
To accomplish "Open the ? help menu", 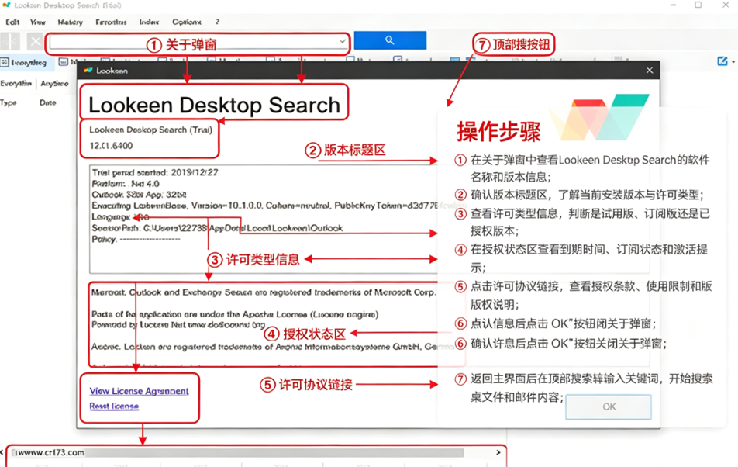I will (x=217, y=22).
